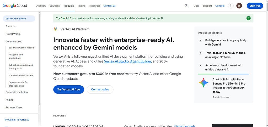This screenshot has width=268, height=127.
Task: Jump to Pricing in the sidebar
Action: pyautogui.click(x=9, y=100)
